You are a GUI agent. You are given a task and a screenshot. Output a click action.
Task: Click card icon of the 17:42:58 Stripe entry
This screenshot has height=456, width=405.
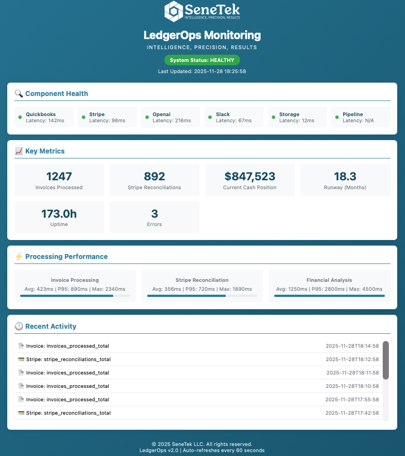click(x=21, y=412)
